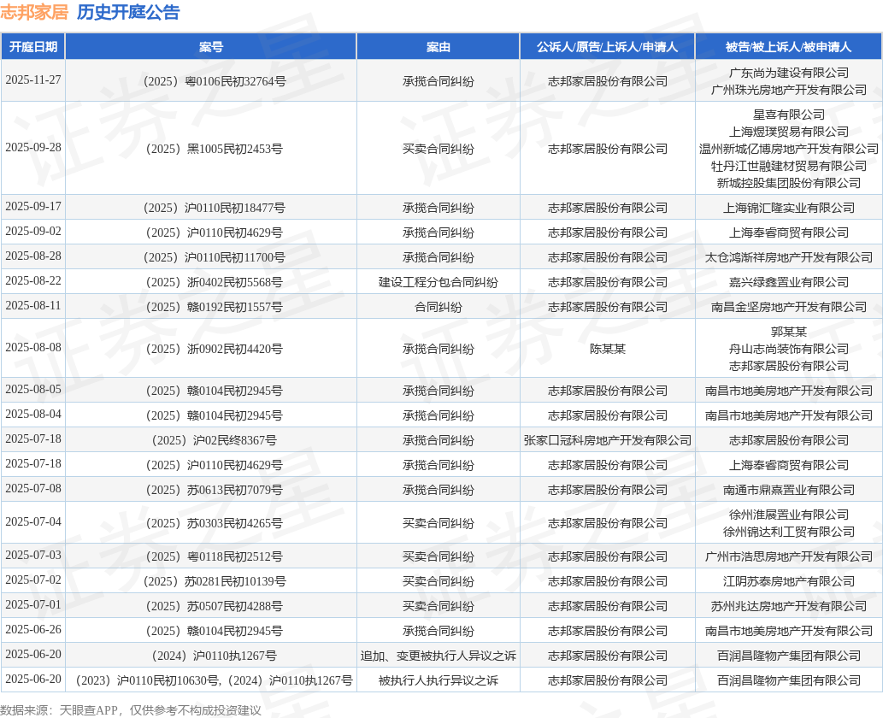Click plaintiff 陈某某
This screenshot has width=883, height=718.
pyautogui.click(x=608, y=349)
